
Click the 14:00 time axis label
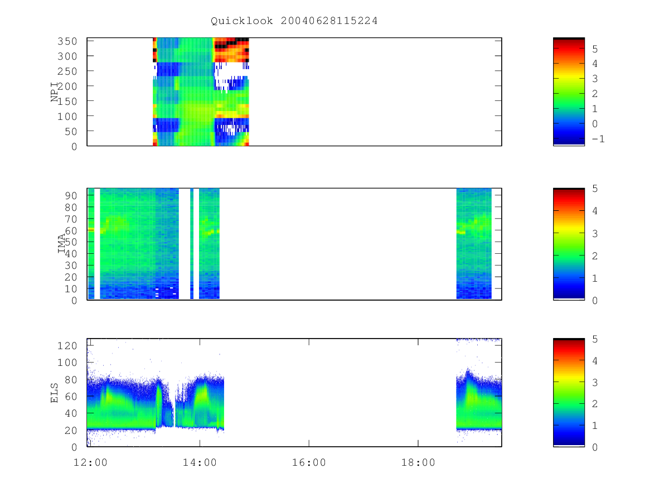200,462
